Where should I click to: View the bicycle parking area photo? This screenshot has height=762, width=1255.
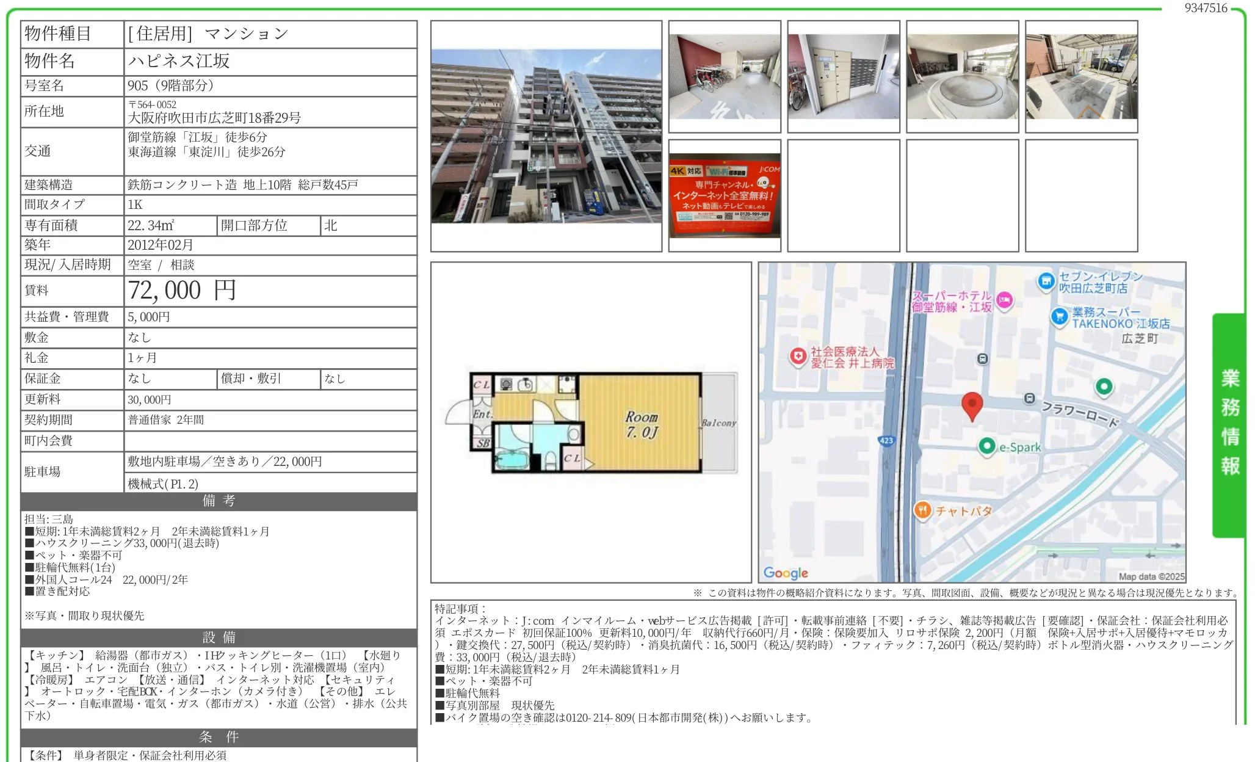tap(726, 76)
